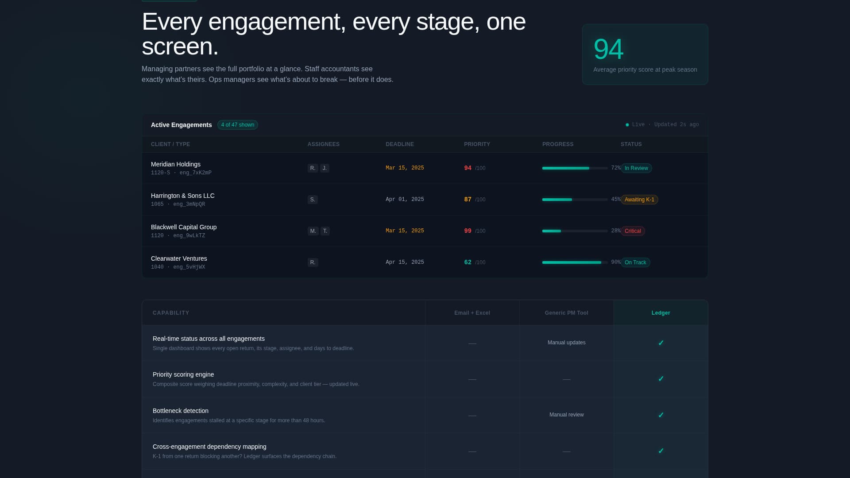The width and height of the screenshot is (850, 478).
Task: Click 'Average priority score at peak season' caption
Action: point(645,69)
